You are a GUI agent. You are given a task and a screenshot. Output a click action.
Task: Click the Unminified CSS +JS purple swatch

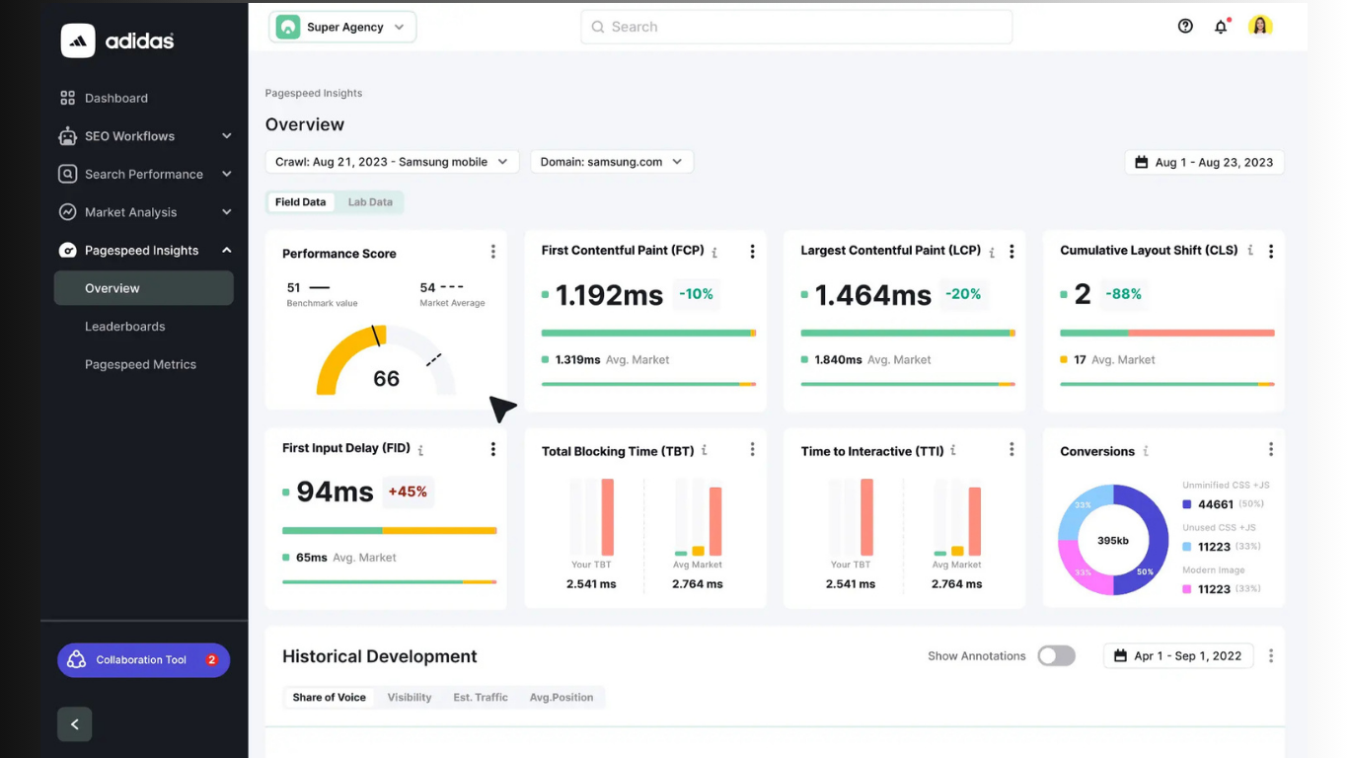1187,504
